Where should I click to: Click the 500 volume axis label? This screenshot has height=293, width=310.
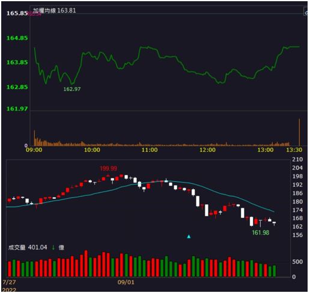297,262
